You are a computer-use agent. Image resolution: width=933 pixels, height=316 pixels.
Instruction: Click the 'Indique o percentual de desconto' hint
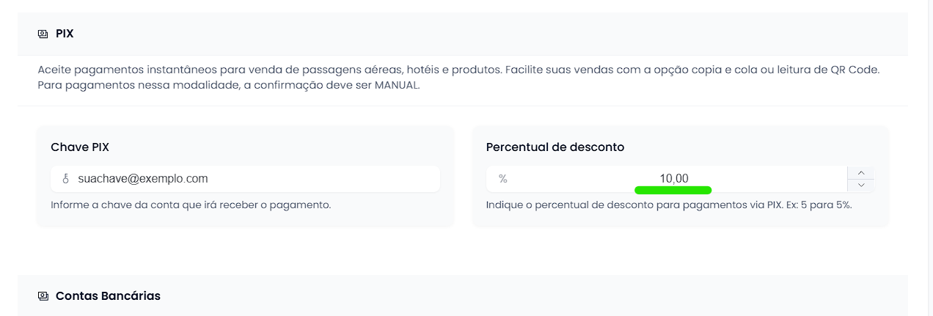623,205
